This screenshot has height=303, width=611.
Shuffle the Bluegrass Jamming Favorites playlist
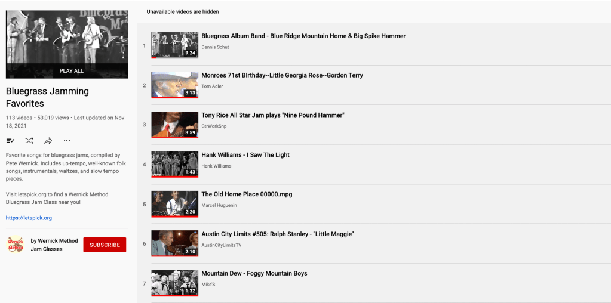click(29, 141)
